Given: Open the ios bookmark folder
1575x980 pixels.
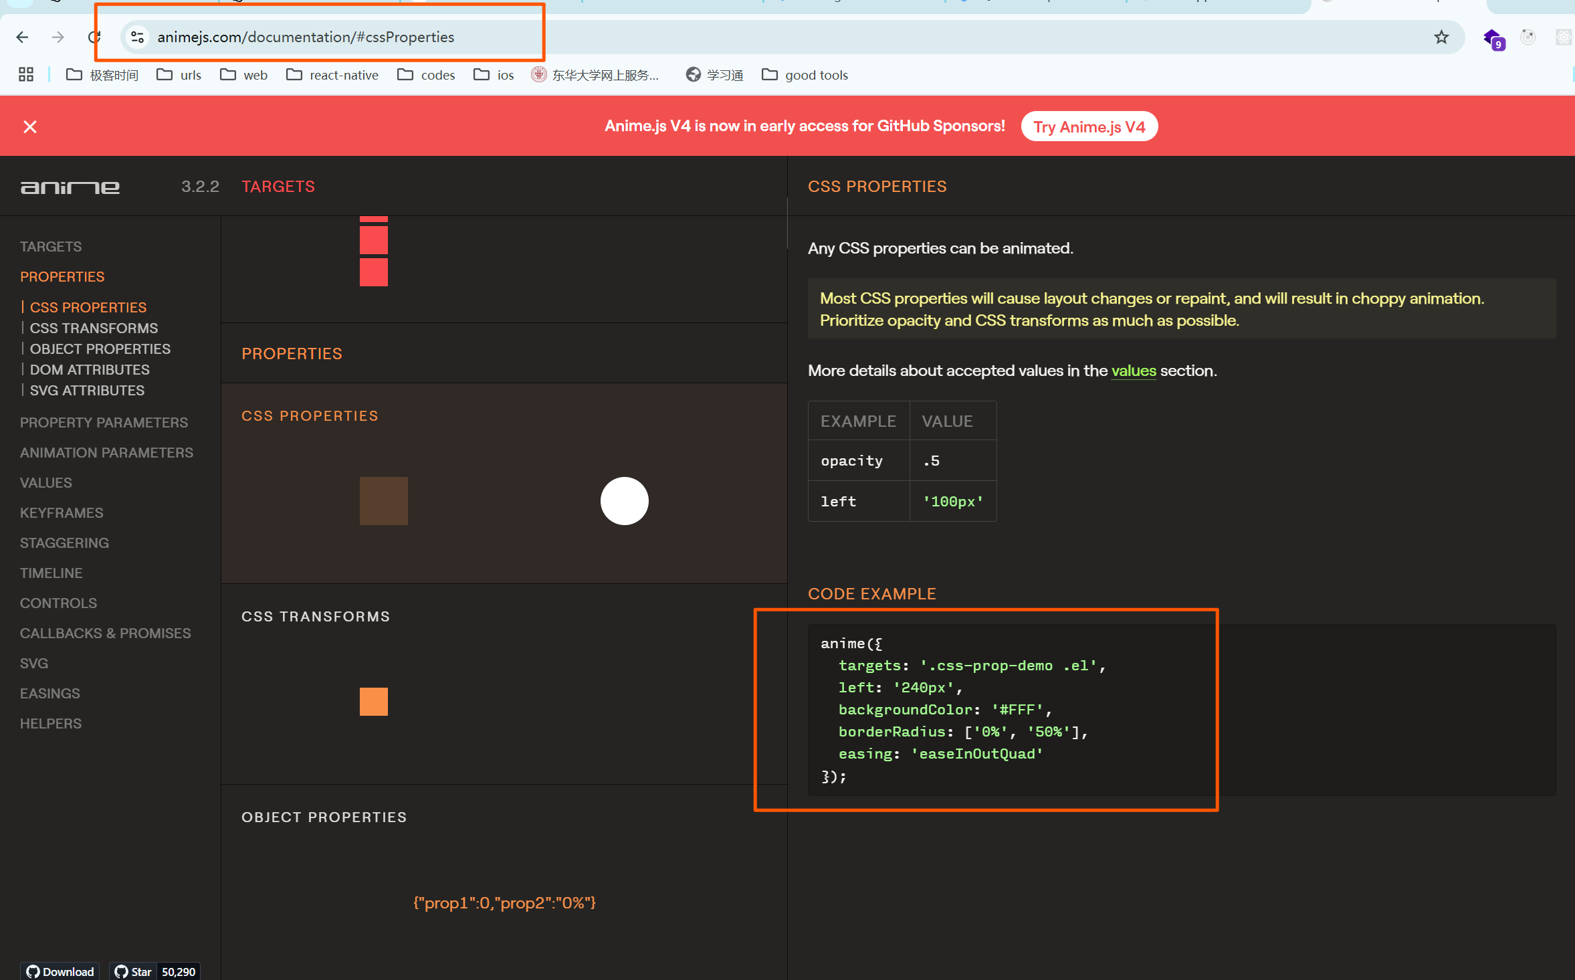Looking at the screenshot, I should coord(494,75).
